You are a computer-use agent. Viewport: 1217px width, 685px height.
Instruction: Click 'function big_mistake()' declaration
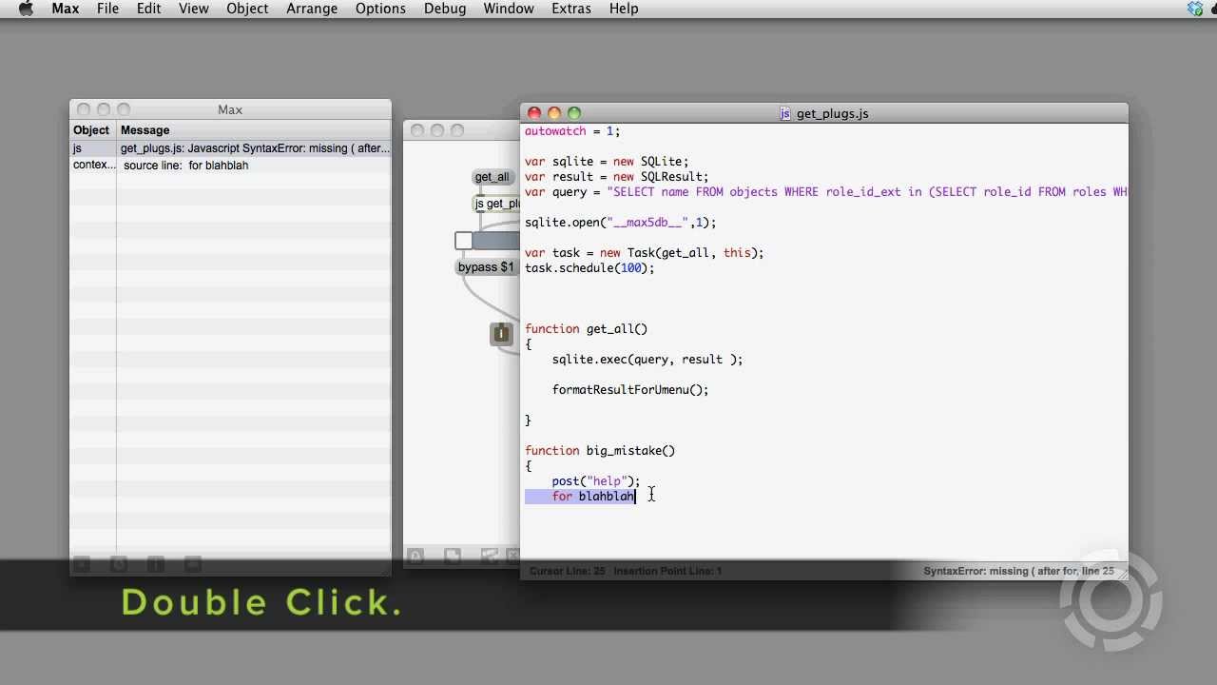point(600,451)
